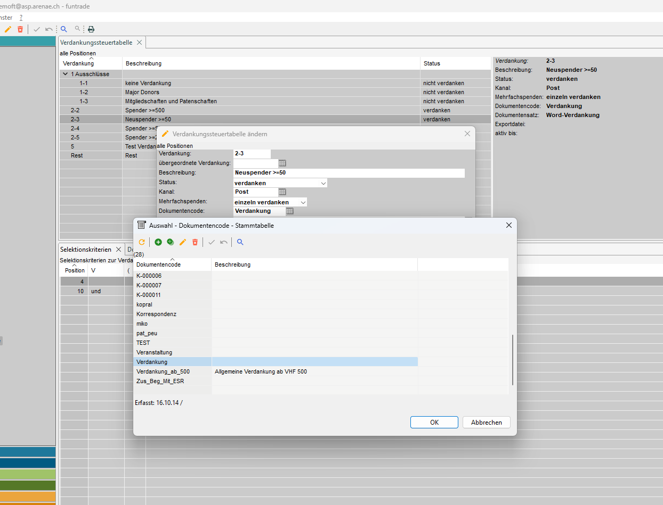Screen dimensions: 663x505
Task: Confirm the selection with the OK button
Action: click(x=434, y=422)
